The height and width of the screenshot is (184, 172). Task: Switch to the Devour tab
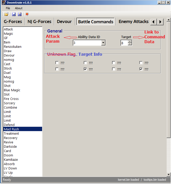pos(64,21)
